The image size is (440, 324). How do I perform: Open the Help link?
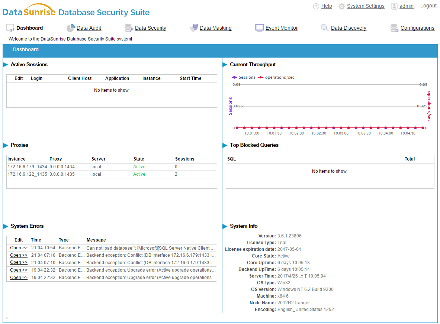[x=326, y=6]
